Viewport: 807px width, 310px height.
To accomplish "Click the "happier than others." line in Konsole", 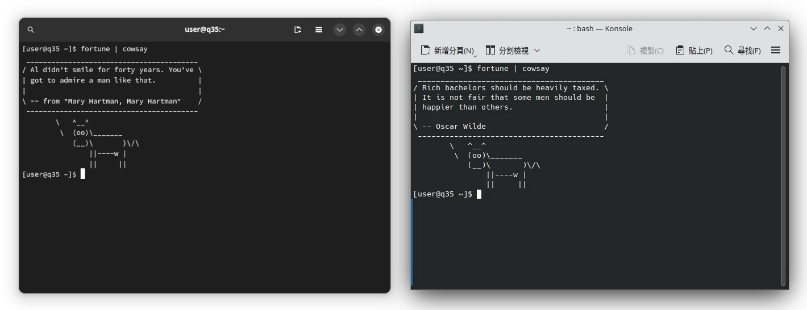I will point(467,107).
